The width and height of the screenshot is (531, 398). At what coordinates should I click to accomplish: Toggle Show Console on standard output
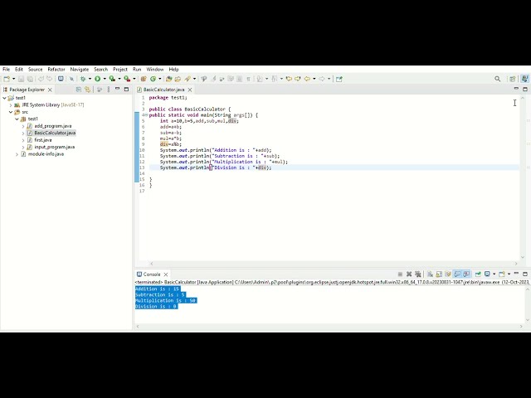(457, 274)
